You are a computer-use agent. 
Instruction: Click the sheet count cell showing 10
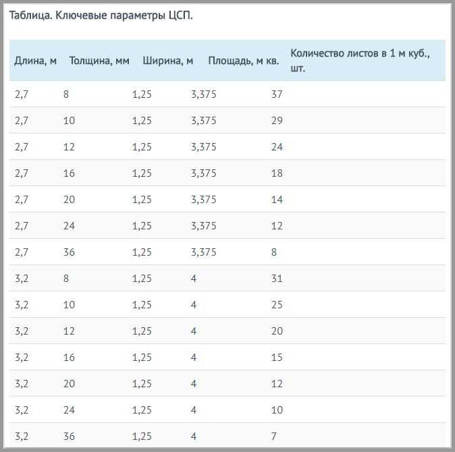coord(277,410)
